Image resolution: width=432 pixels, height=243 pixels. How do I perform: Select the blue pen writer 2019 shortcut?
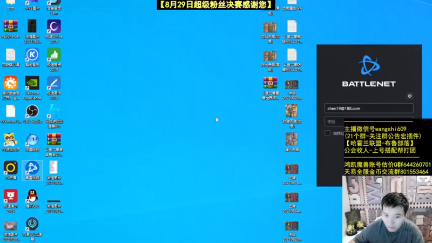pos(54,88)
